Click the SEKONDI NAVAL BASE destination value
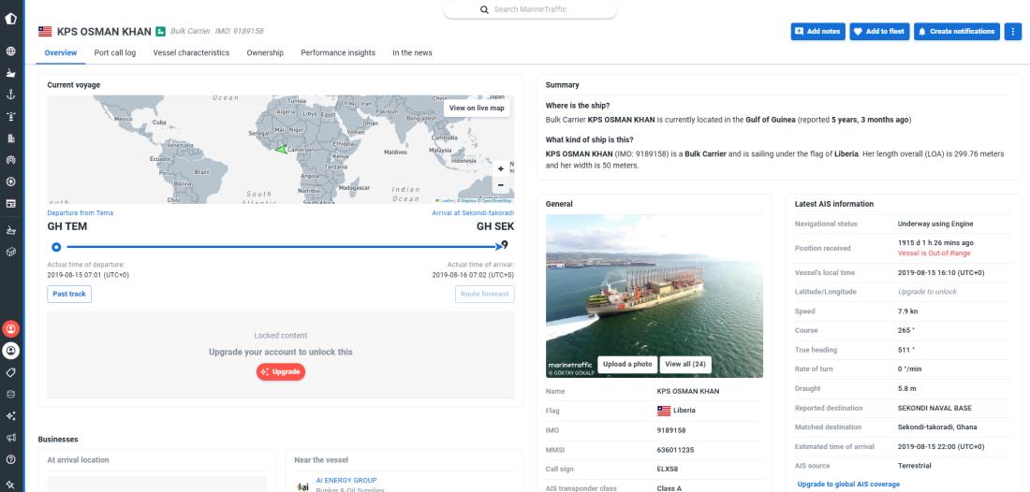1030x492 pixels. click(936, 408)
